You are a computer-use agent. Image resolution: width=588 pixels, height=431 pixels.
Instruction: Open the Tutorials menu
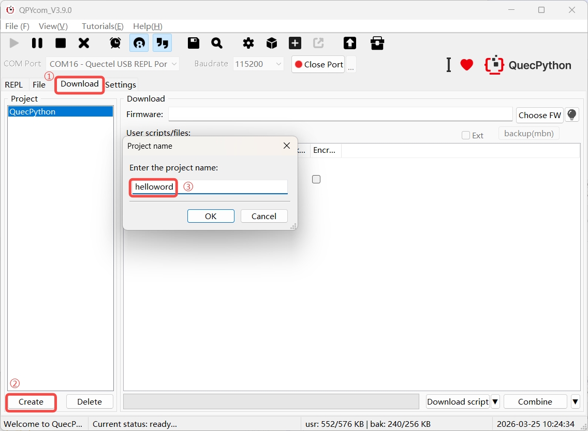(102, 26)
